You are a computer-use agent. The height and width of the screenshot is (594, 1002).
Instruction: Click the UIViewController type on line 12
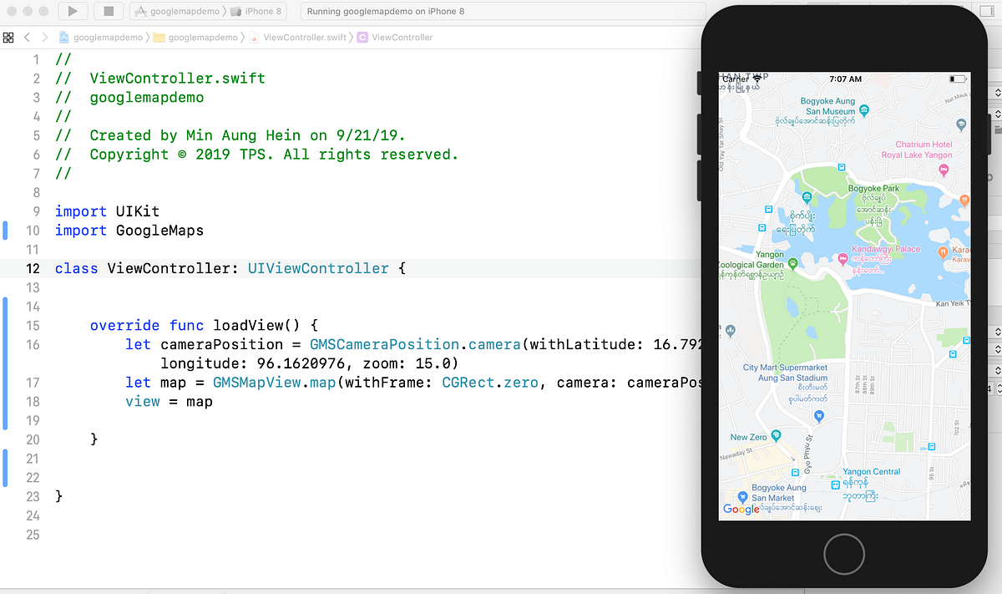[x=318, y=268]
